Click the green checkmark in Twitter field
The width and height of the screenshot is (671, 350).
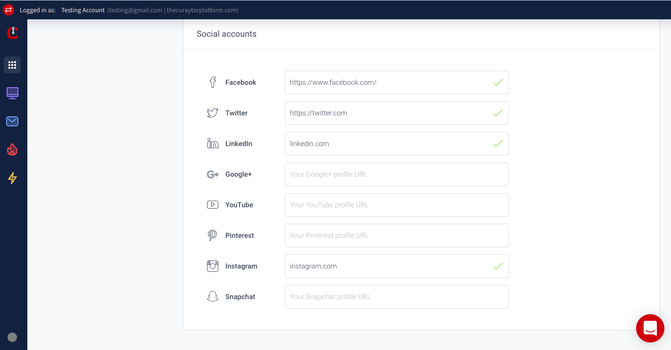coord(498,113)
